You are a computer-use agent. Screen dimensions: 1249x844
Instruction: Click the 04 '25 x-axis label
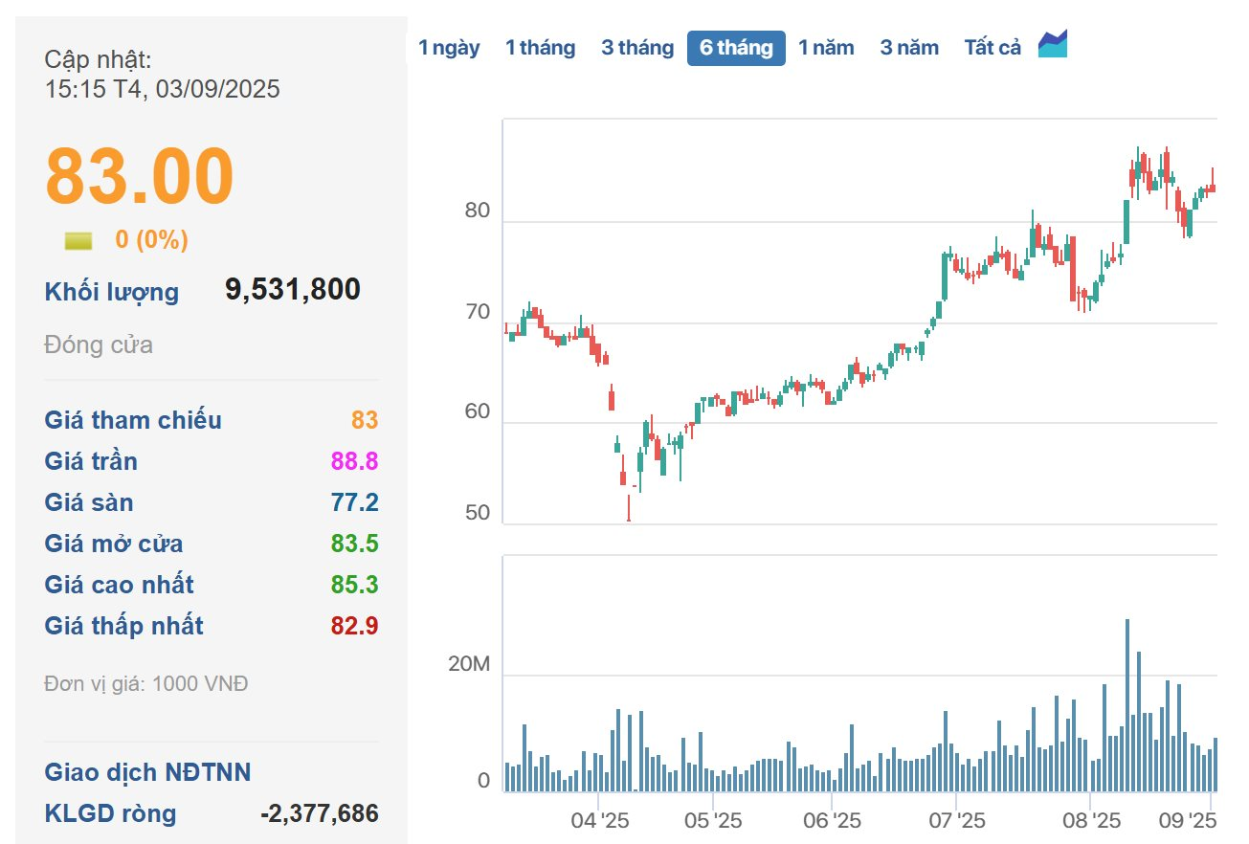(599, 820)
